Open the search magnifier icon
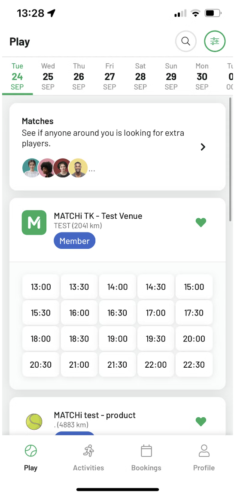 point(186,41)
